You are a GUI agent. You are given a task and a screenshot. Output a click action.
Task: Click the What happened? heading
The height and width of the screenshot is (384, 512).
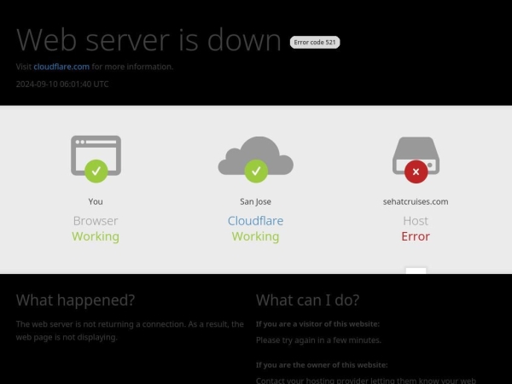pos(75,300)
